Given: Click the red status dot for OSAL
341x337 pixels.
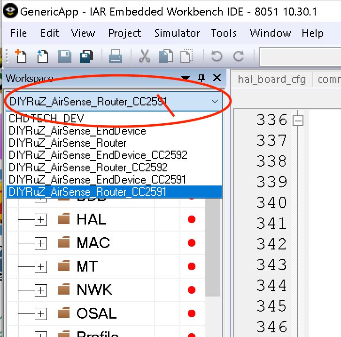Looking at the screenshot, I should pos(191,313).
